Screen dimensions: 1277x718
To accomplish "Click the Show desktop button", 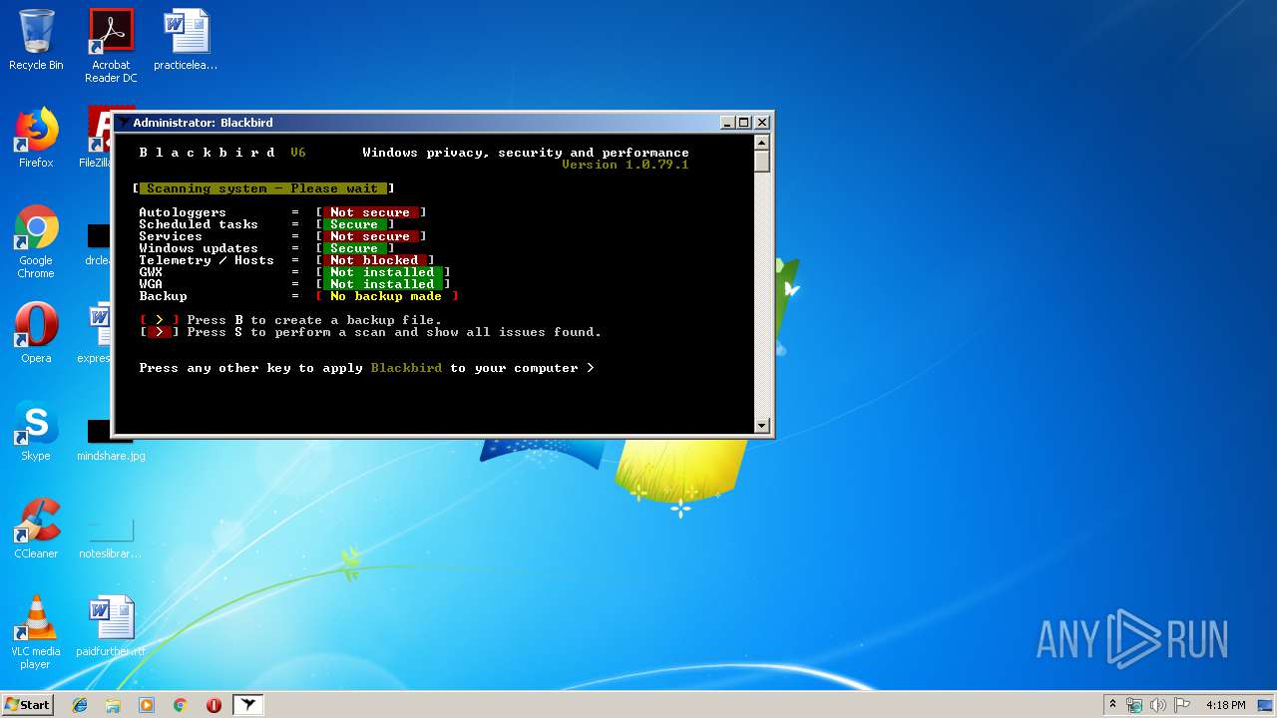I will pos(1266,705).
